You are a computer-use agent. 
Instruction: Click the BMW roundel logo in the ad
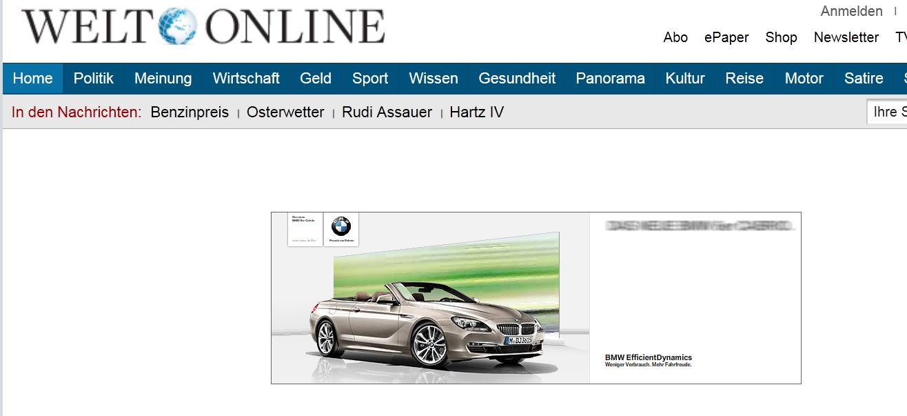pos(341,226)
